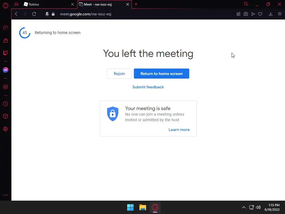285x214 pixels.
Task: Follow the Learn more link
Action: pos(179,130)
